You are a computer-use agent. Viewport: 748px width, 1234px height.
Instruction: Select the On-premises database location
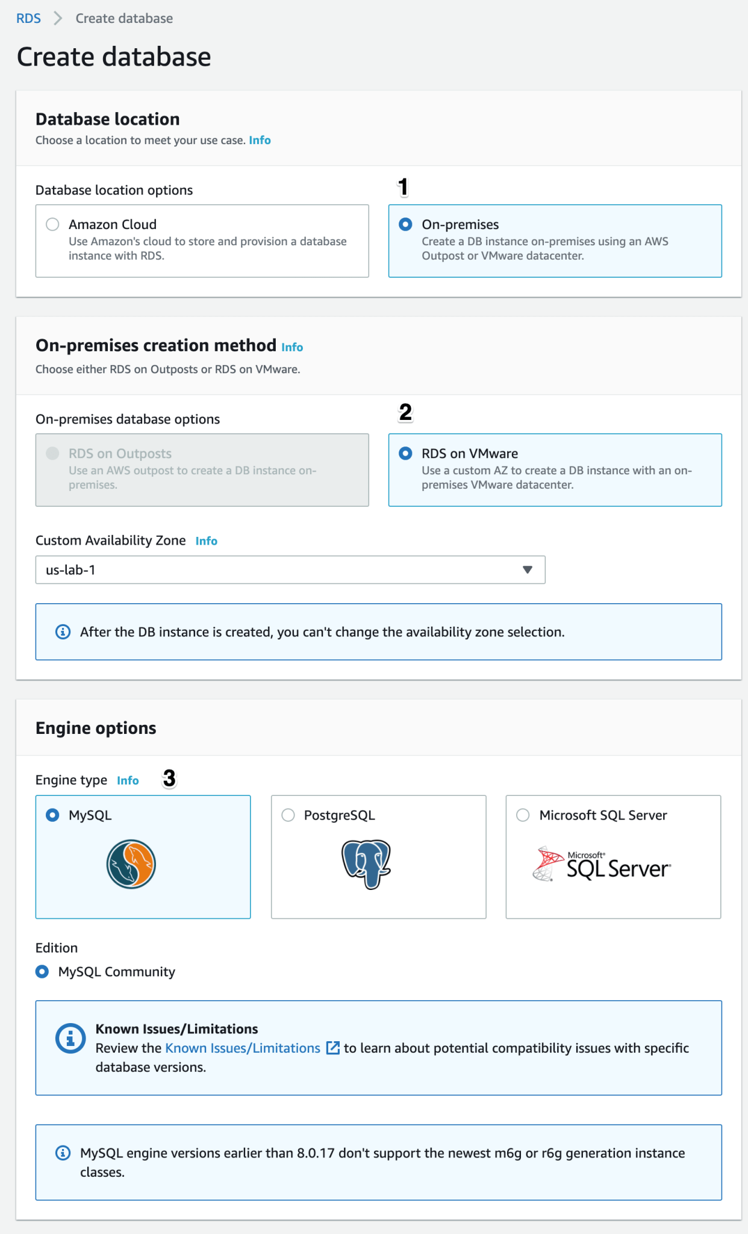tap(406, 224)
